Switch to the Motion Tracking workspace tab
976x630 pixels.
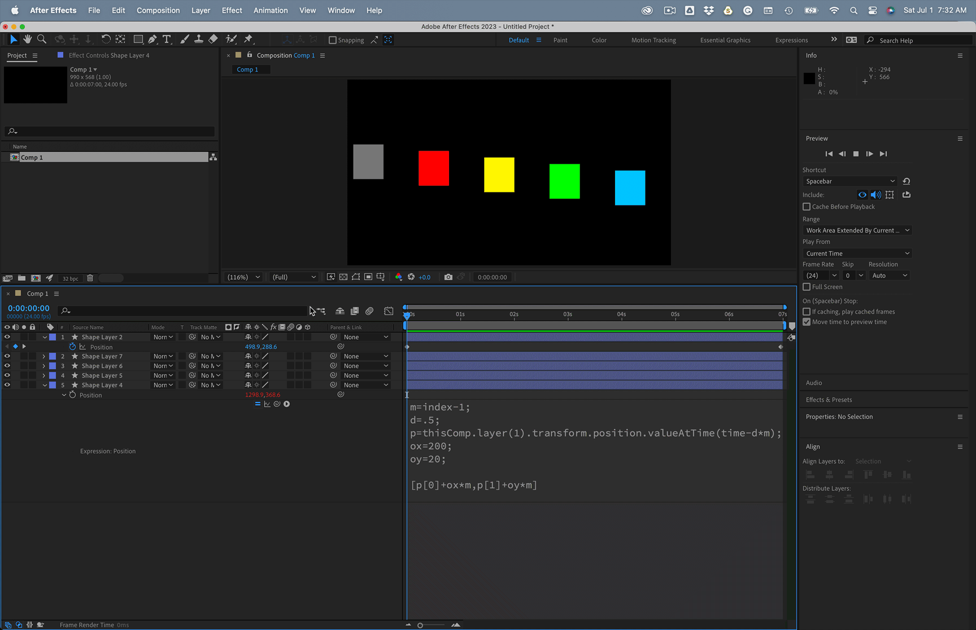(653, 40)
